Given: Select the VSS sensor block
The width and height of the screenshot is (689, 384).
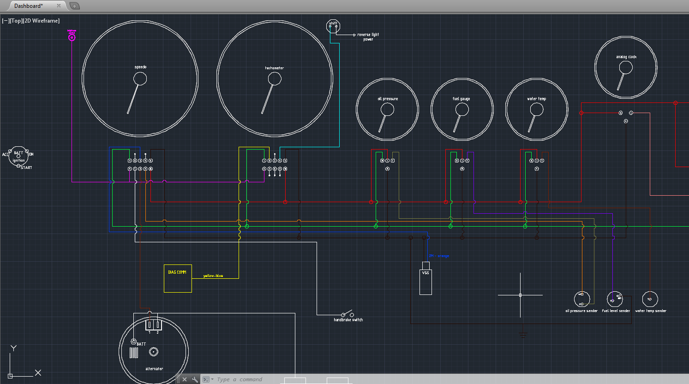Looking at the screenshot, I should (425, 278).
